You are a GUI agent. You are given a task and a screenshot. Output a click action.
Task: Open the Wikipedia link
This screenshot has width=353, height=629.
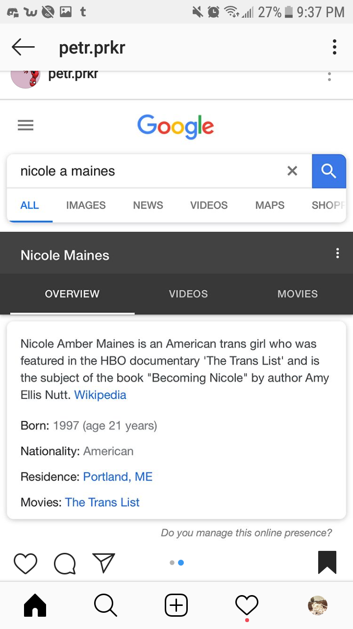pyautogui.click(x=100, y=395)
